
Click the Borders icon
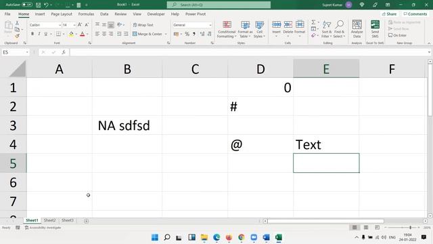pos(58,34)
